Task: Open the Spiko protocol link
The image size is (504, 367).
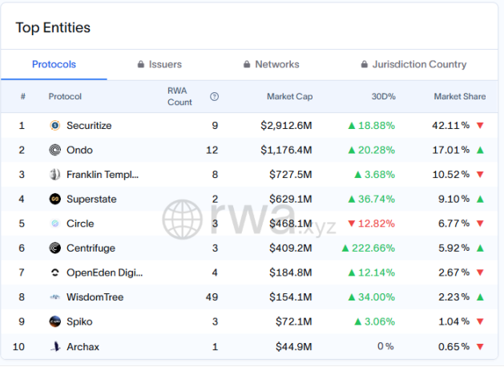Action: (79, 321)
